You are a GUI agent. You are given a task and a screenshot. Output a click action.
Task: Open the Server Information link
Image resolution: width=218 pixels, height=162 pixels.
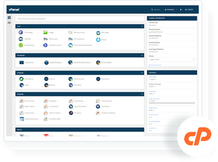[x=155, y=65]
